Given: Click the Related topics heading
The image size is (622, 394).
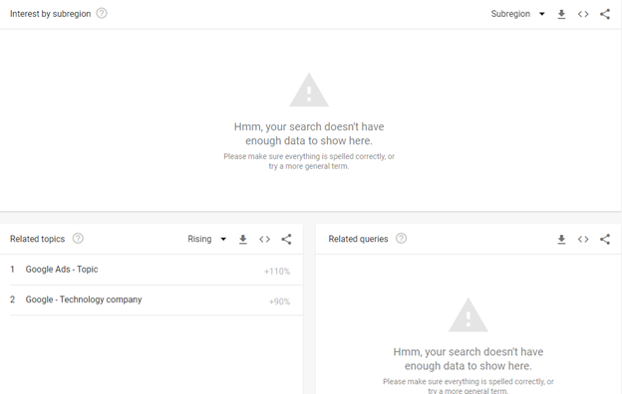Looking at the screenshot, I should [x=37, y=239].
